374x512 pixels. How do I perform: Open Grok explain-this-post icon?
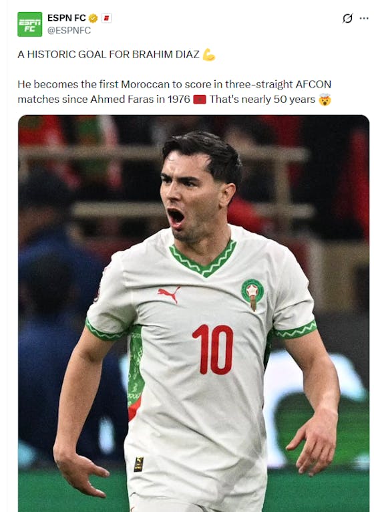tap(347, 18)
